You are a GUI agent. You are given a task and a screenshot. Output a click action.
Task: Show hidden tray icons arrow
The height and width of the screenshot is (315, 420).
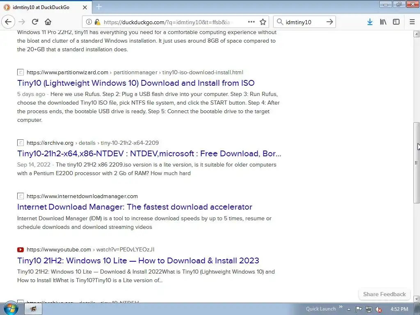click(349, 309)
